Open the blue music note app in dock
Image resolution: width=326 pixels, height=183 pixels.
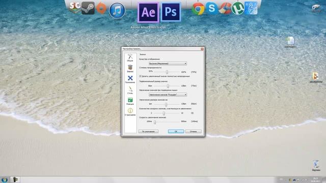pos(251,8)
